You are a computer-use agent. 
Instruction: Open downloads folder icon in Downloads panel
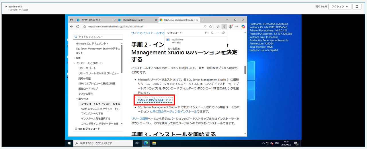point(207,33)
